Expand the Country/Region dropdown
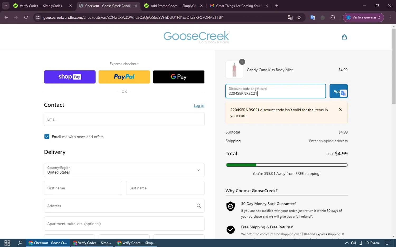 [124, 170]
